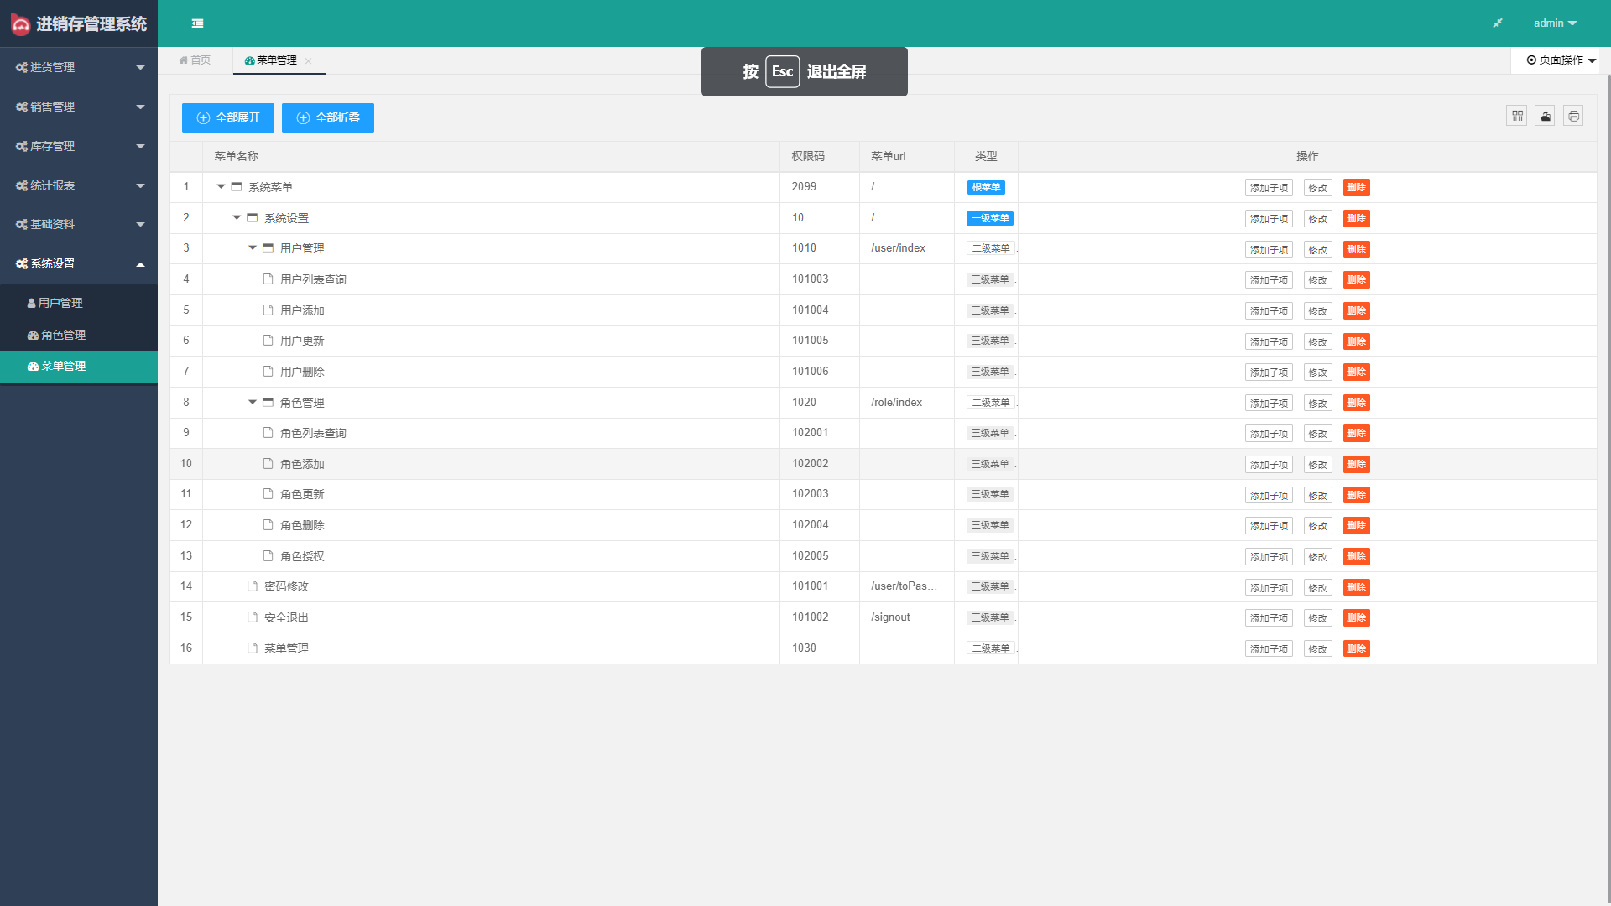Click the 角色添加 tree row name
Image resolution: width=1611 pixels, height=906 pixels.
pyautogui.click(x=302, y=465)
